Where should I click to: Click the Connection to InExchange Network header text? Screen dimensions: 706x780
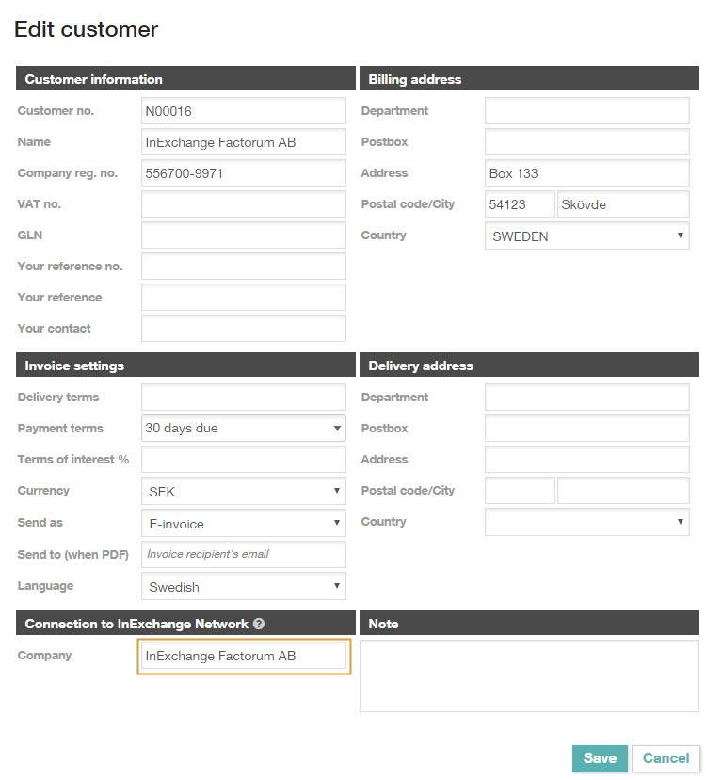click(136, 624)
